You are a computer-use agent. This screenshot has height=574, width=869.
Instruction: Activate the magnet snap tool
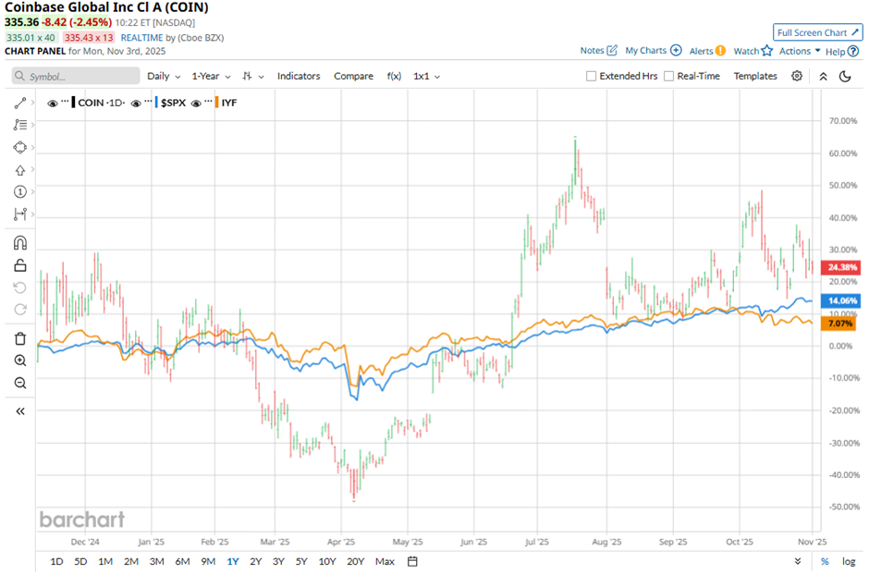coord(19,243)
